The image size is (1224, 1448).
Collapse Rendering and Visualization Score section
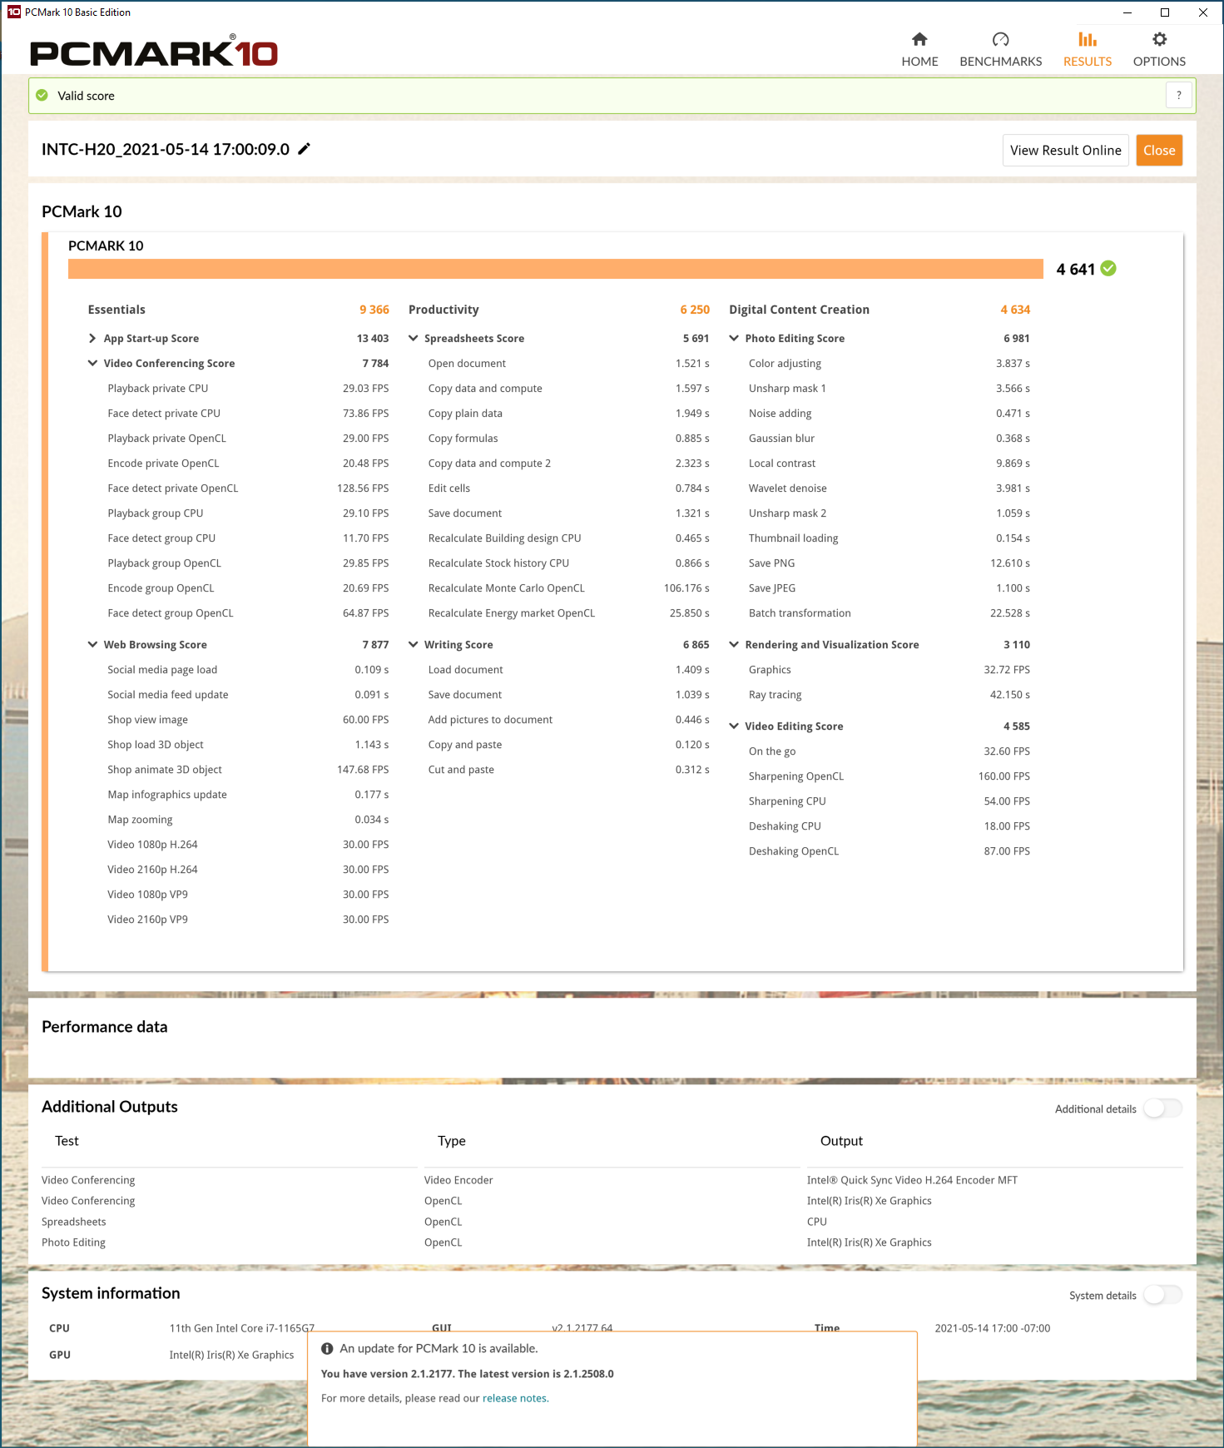[x=734, y=645]
